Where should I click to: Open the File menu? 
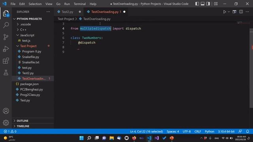[x=13, y=4]
